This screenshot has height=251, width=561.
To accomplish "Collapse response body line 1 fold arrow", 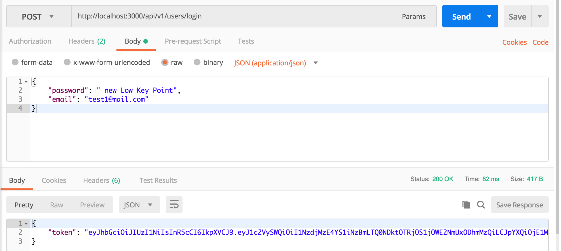I will [x=26, y=224].
